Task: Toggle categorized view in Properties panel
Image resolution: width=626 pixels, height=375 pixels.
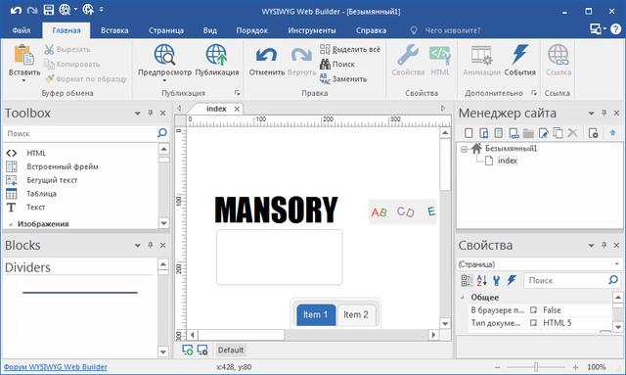Action: tap(466, 280)
